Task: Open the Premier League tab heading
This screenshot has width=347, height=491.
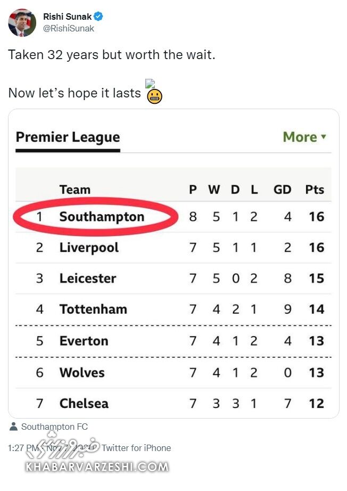Action: click(68, 137)
